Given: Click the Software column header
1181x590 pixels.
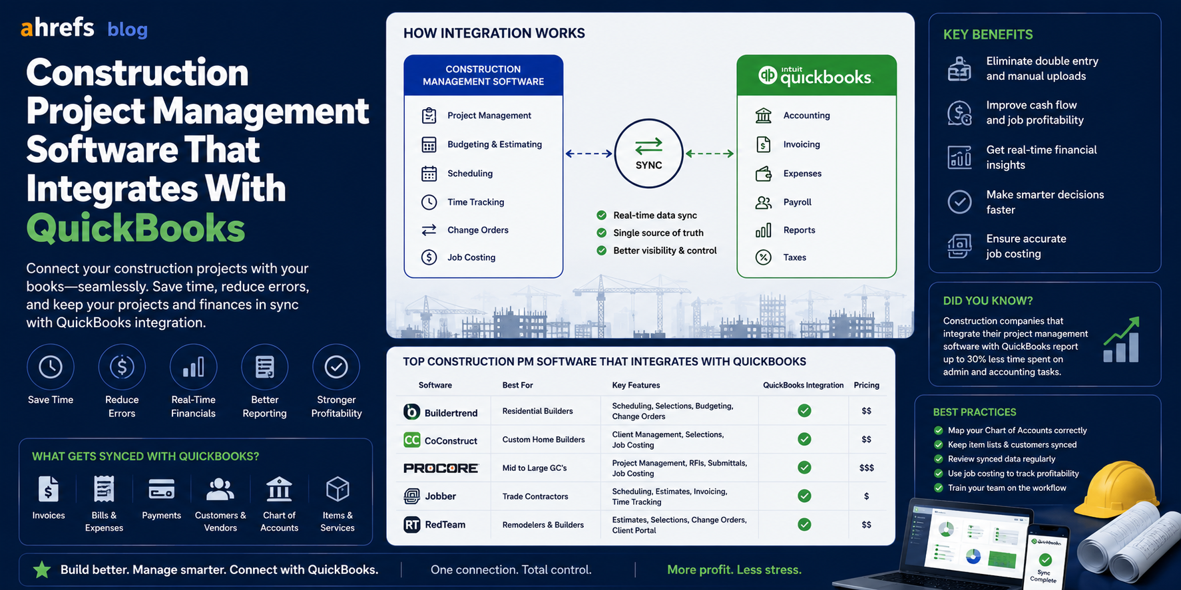Looking at the screenshot, I should pos(435,385).
